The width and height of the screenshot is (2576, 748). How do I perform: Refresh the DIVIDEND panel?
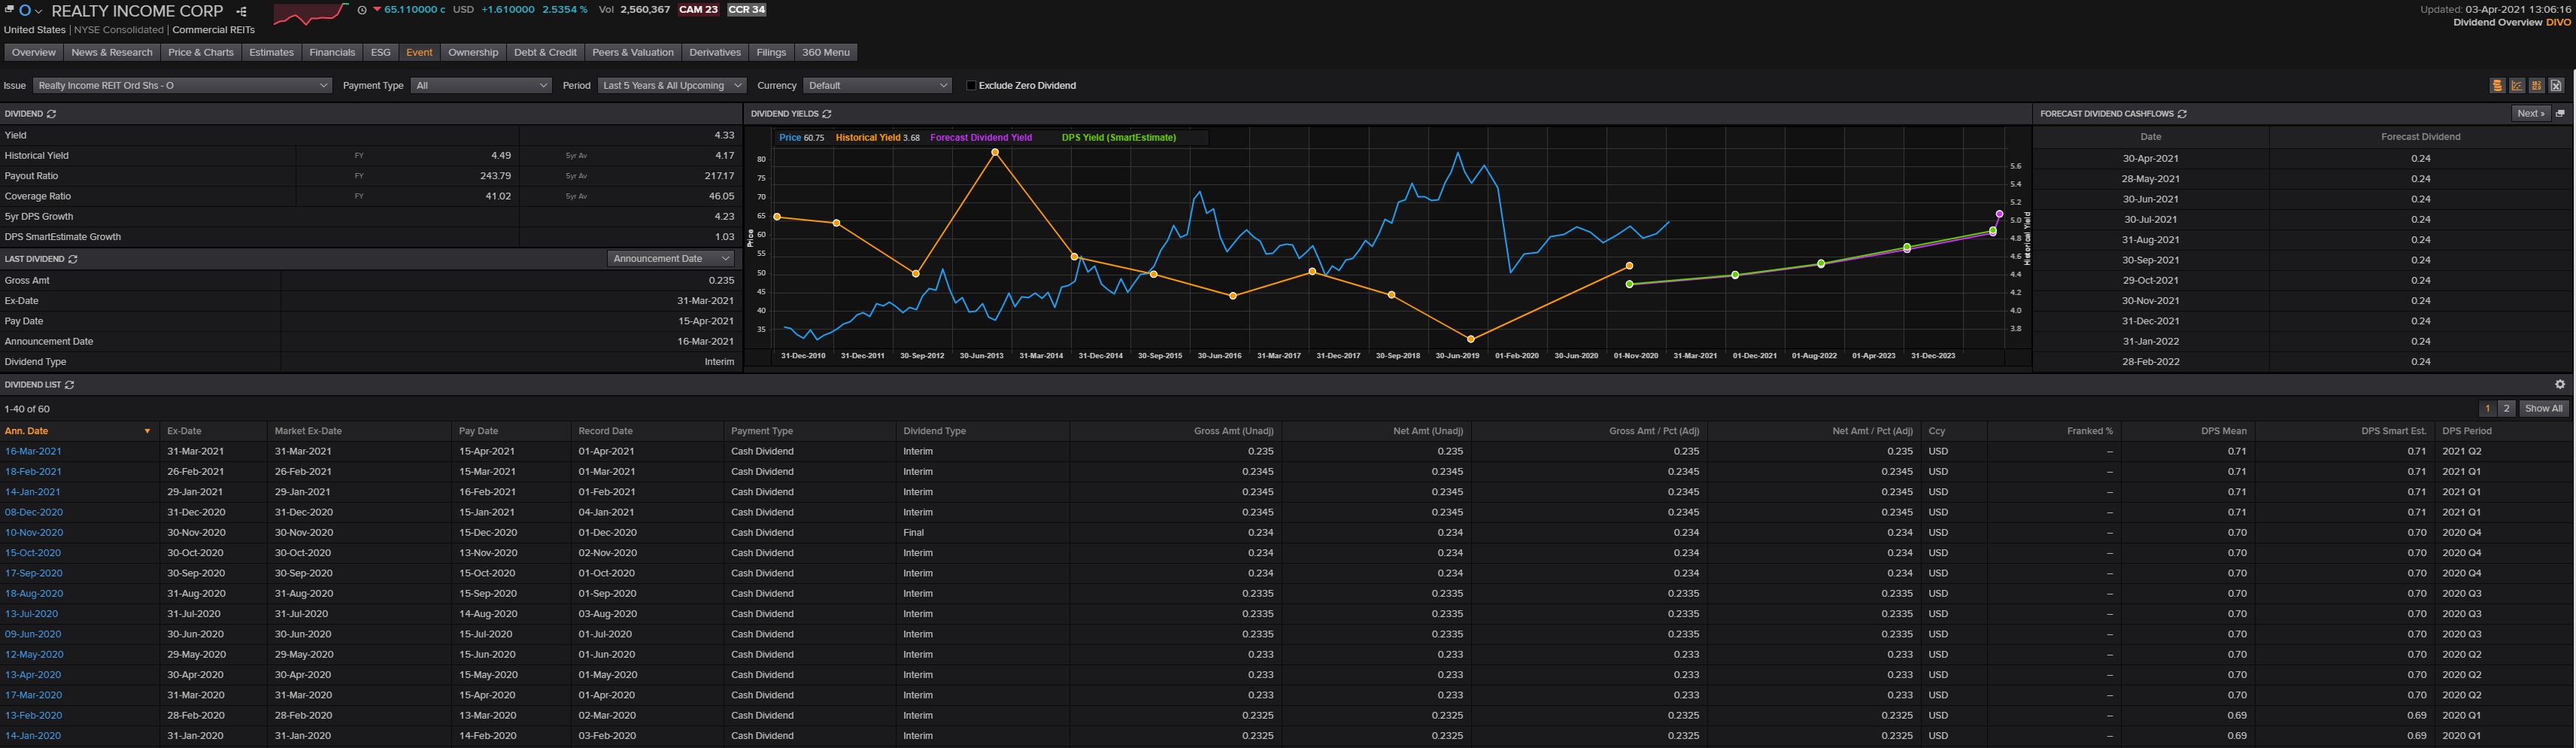pos(52,114)
